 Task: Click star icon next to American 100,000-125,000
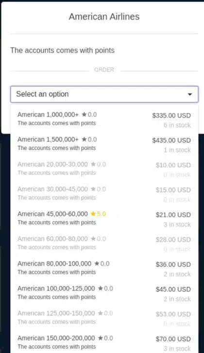[101, 288]
